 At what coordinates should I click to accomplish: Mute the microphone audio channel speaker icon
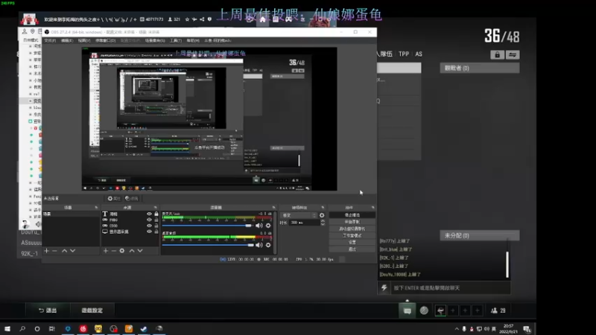(x=259, y=226)
